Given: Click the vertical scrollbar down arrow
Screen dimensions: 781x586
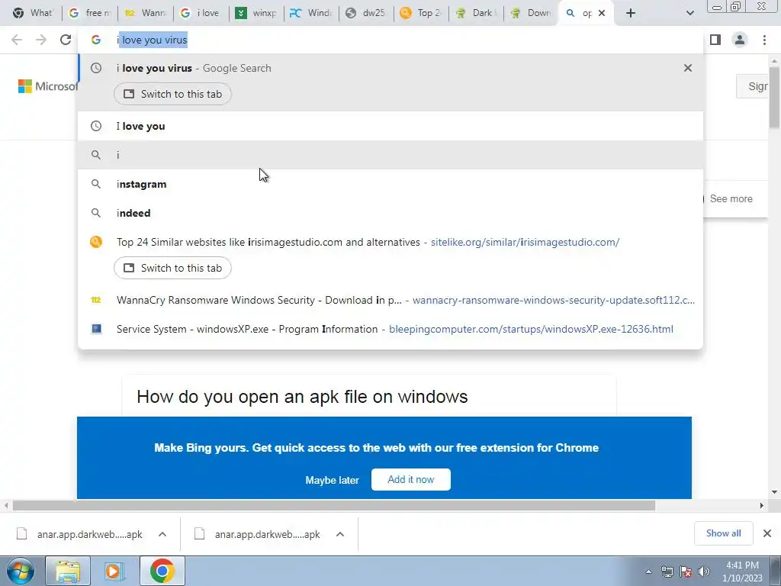Looking at the screenshot, I should pyautogui.click(x=775, y=492).
